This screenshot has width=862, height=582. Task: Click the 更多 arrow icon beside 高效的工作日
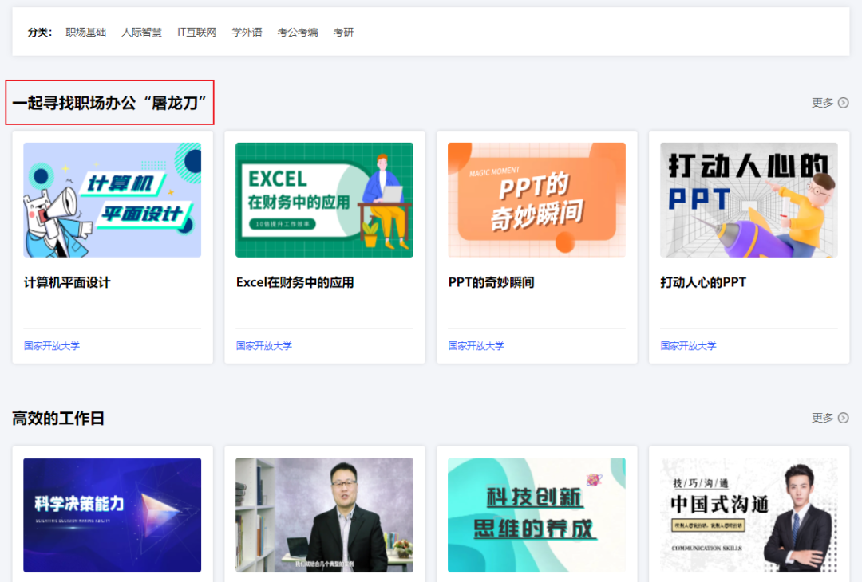(x=844, y=418)
